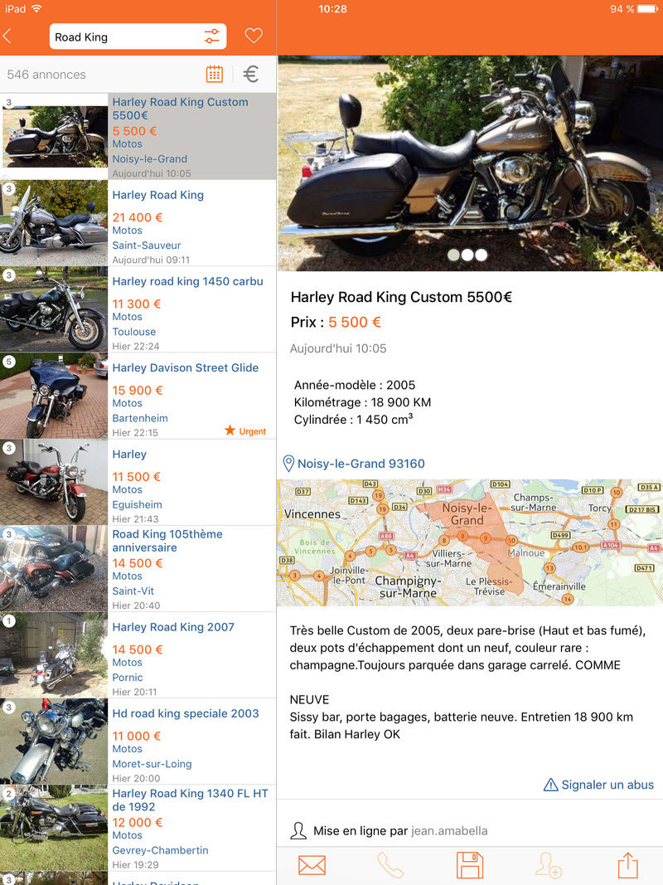The image size is (663, 885).
Task: Tap the Noisy-le-Grand map preview
Action: [470, 542]
